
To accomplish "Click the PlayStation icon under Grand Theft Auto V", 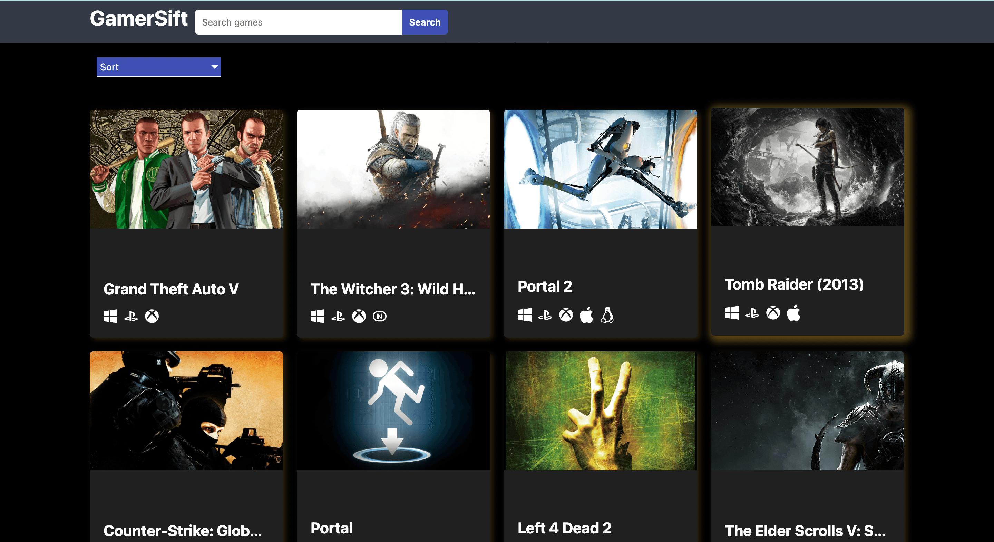I will 131,316.
